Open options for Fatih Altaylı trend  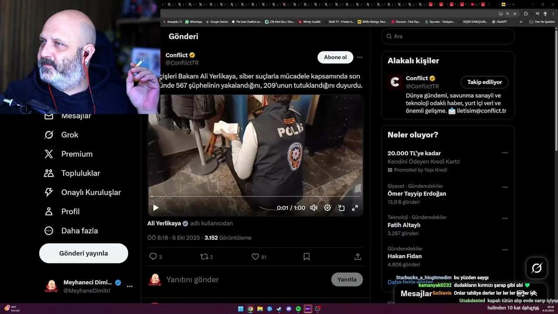click(505, 218)
